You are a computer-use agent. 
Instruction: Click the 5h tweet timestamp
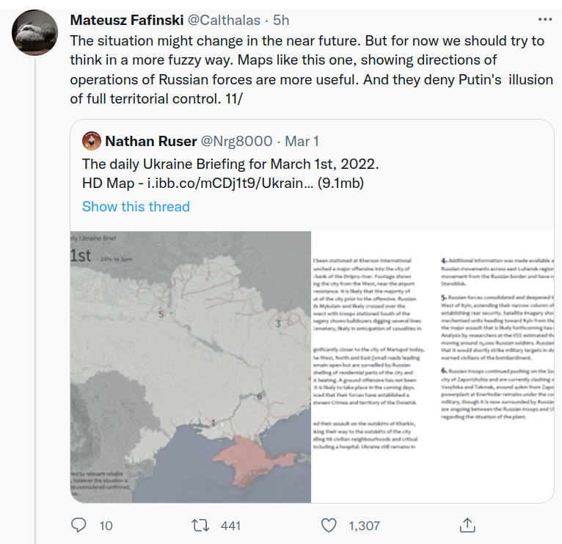[x=282, y=18]
